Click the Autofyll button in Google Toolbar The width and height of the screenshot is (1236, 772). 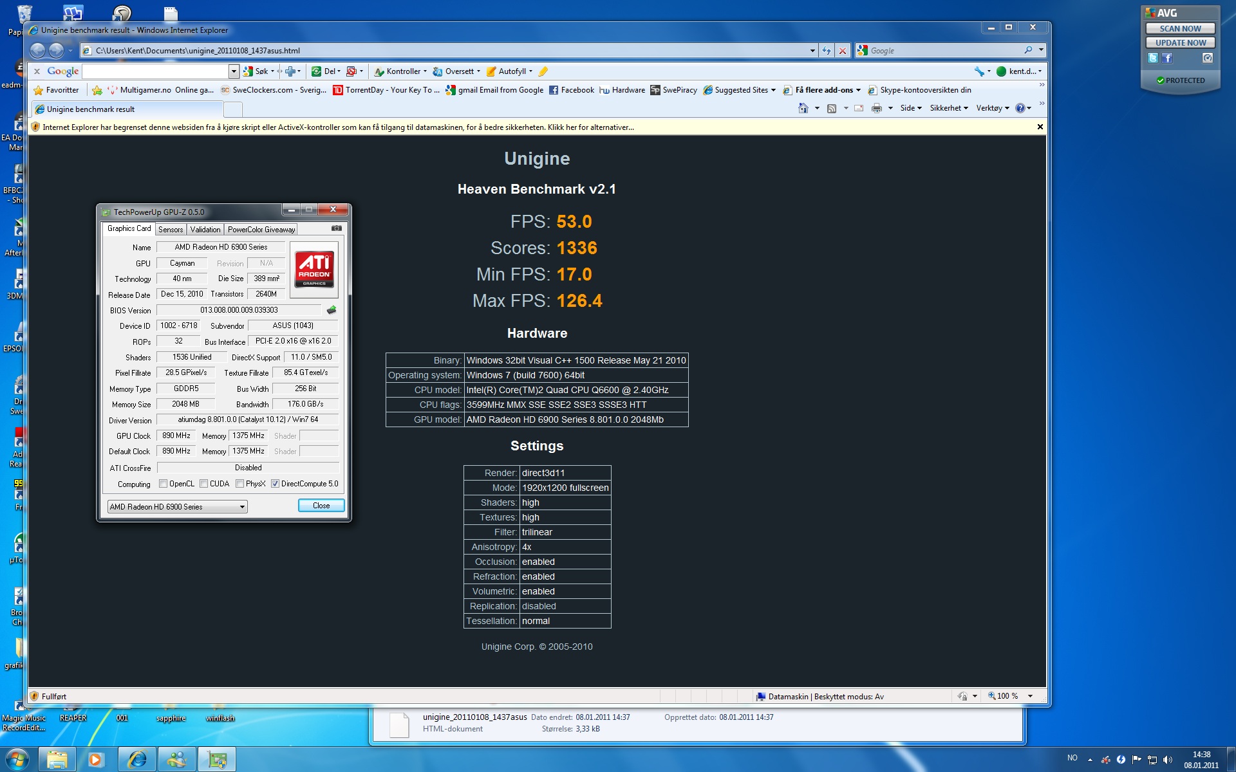509,71
